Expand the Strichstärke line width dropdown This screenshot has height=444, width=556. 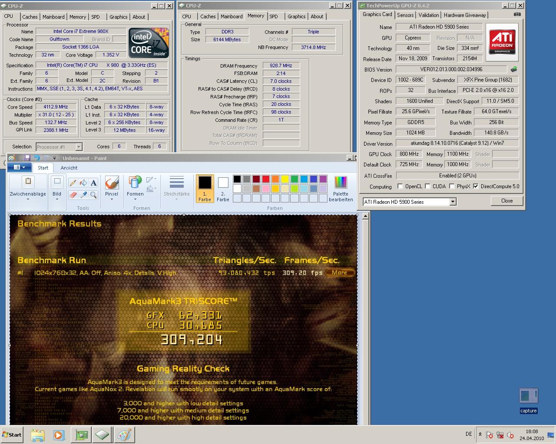click(176, 189)
